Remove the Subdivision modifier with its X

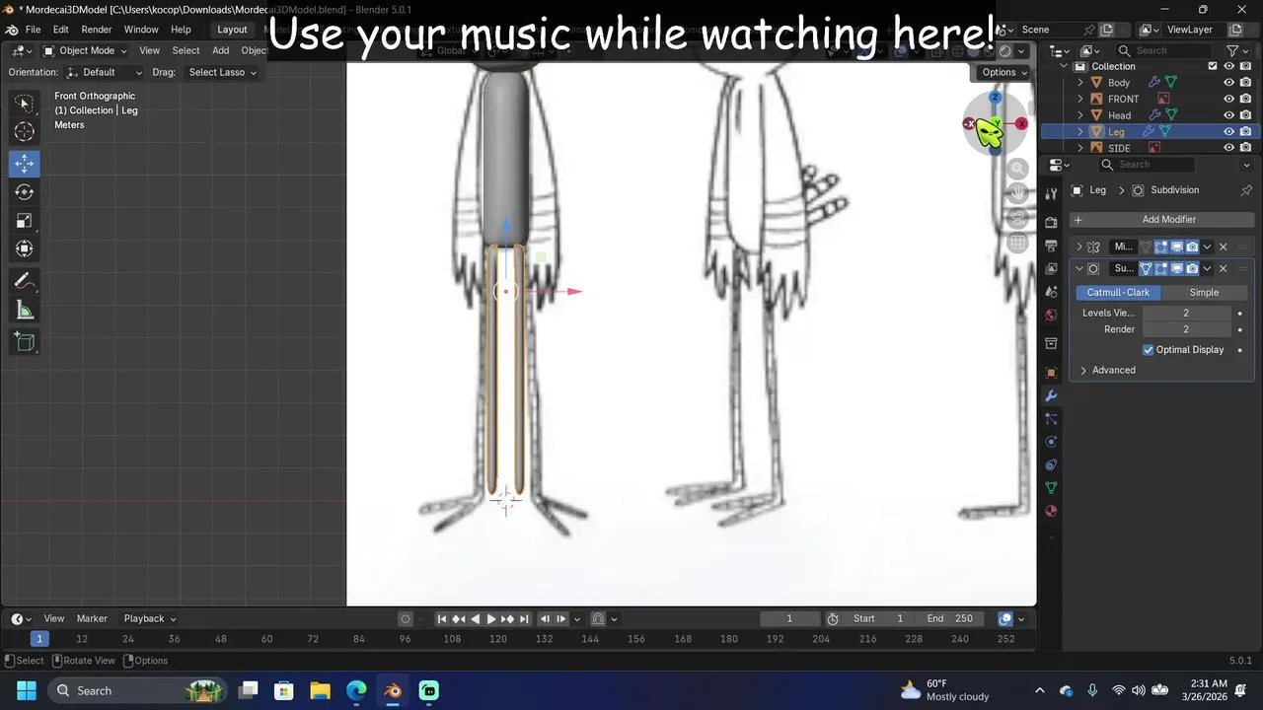coord(1224,268)
